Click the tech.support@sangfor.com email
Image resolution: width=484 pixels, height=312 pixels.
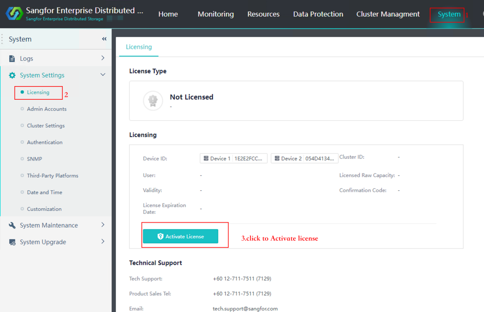[245, 309]
